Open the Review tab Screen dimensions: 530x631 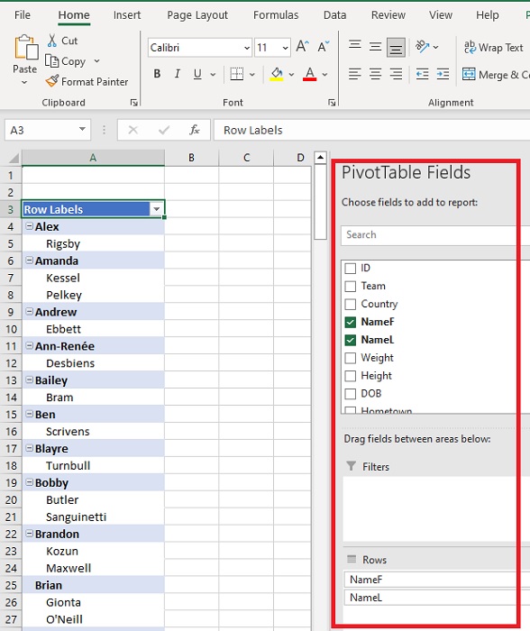tap(388, 15)
